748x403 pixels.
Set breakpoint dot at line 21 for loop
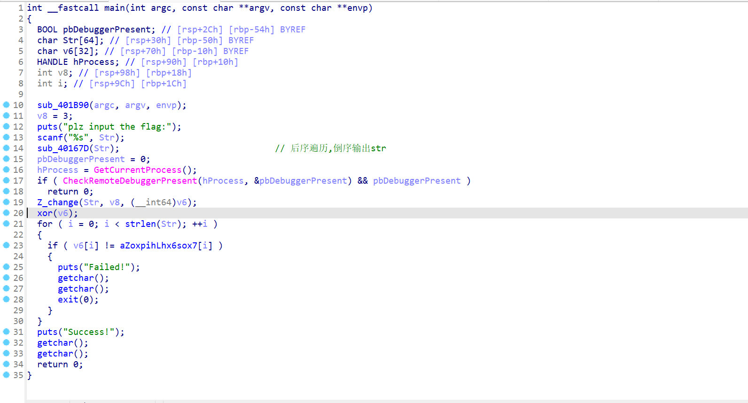click(x=6, y=224)
